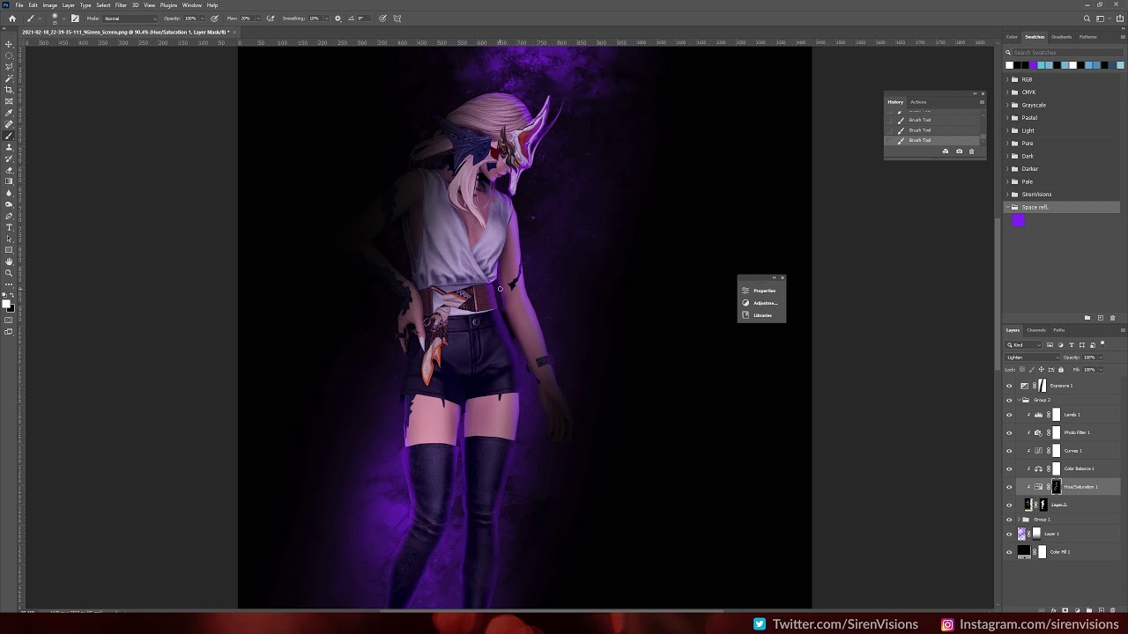Viewport: 1128px width, 634px height.
Task: Select the Gradient tool
Action: pos(9,181)
